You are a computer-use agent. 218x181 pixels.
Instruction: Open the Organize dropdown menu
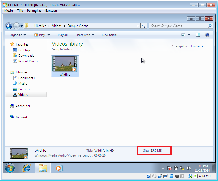pyautogui.click(x=18, y=35)
